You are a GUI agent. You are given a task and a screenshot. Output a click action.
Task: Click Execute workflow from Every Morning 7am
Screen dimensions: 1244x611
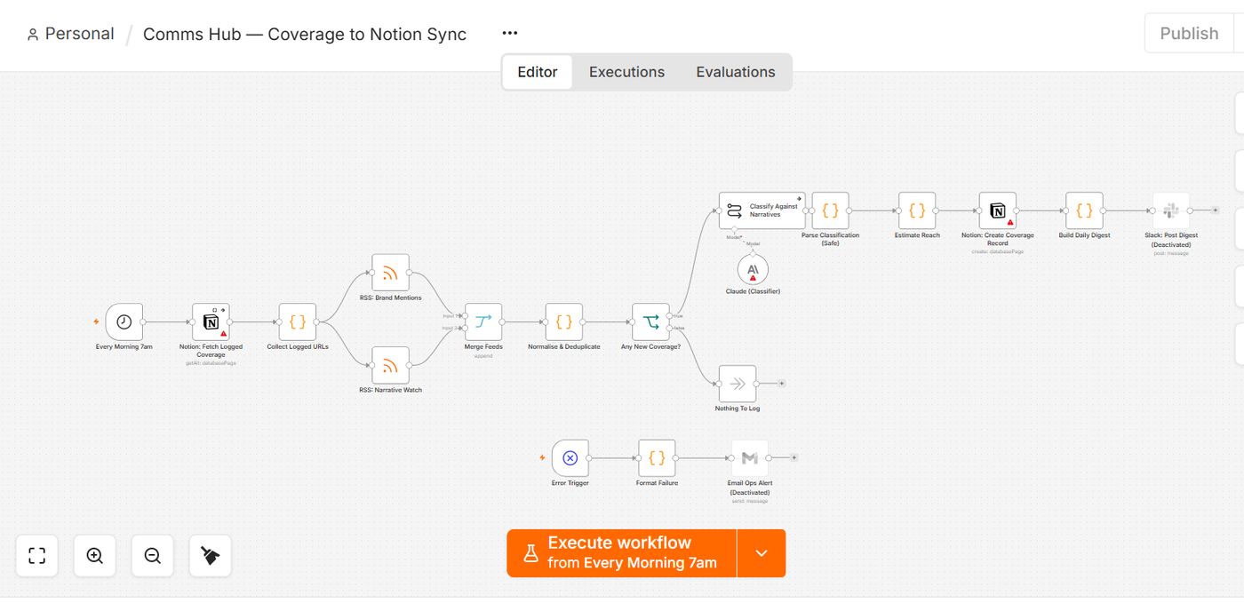pos(622,553)
